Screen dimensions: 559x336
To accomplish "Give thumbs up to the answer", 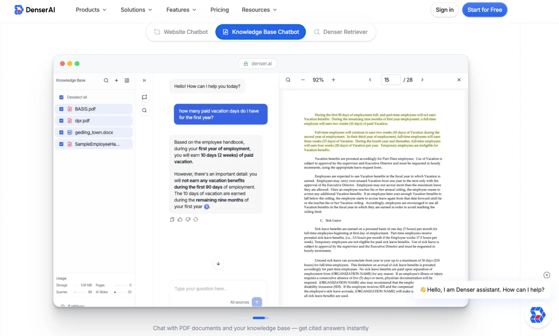I will [x=180, y=220].
